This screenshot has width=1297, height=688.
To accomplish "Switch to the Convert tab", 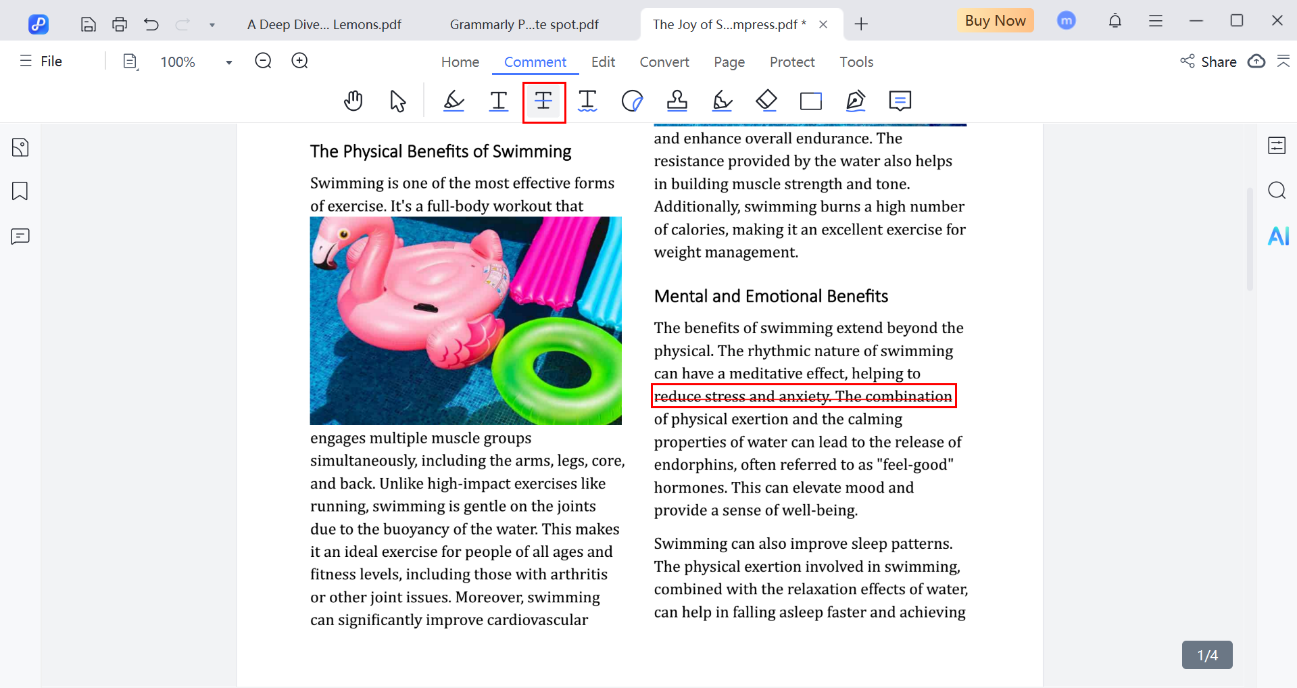I will click(664, 62).
